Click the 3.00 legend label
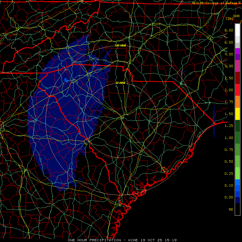 pyautogui.click(x=229, y=66)
